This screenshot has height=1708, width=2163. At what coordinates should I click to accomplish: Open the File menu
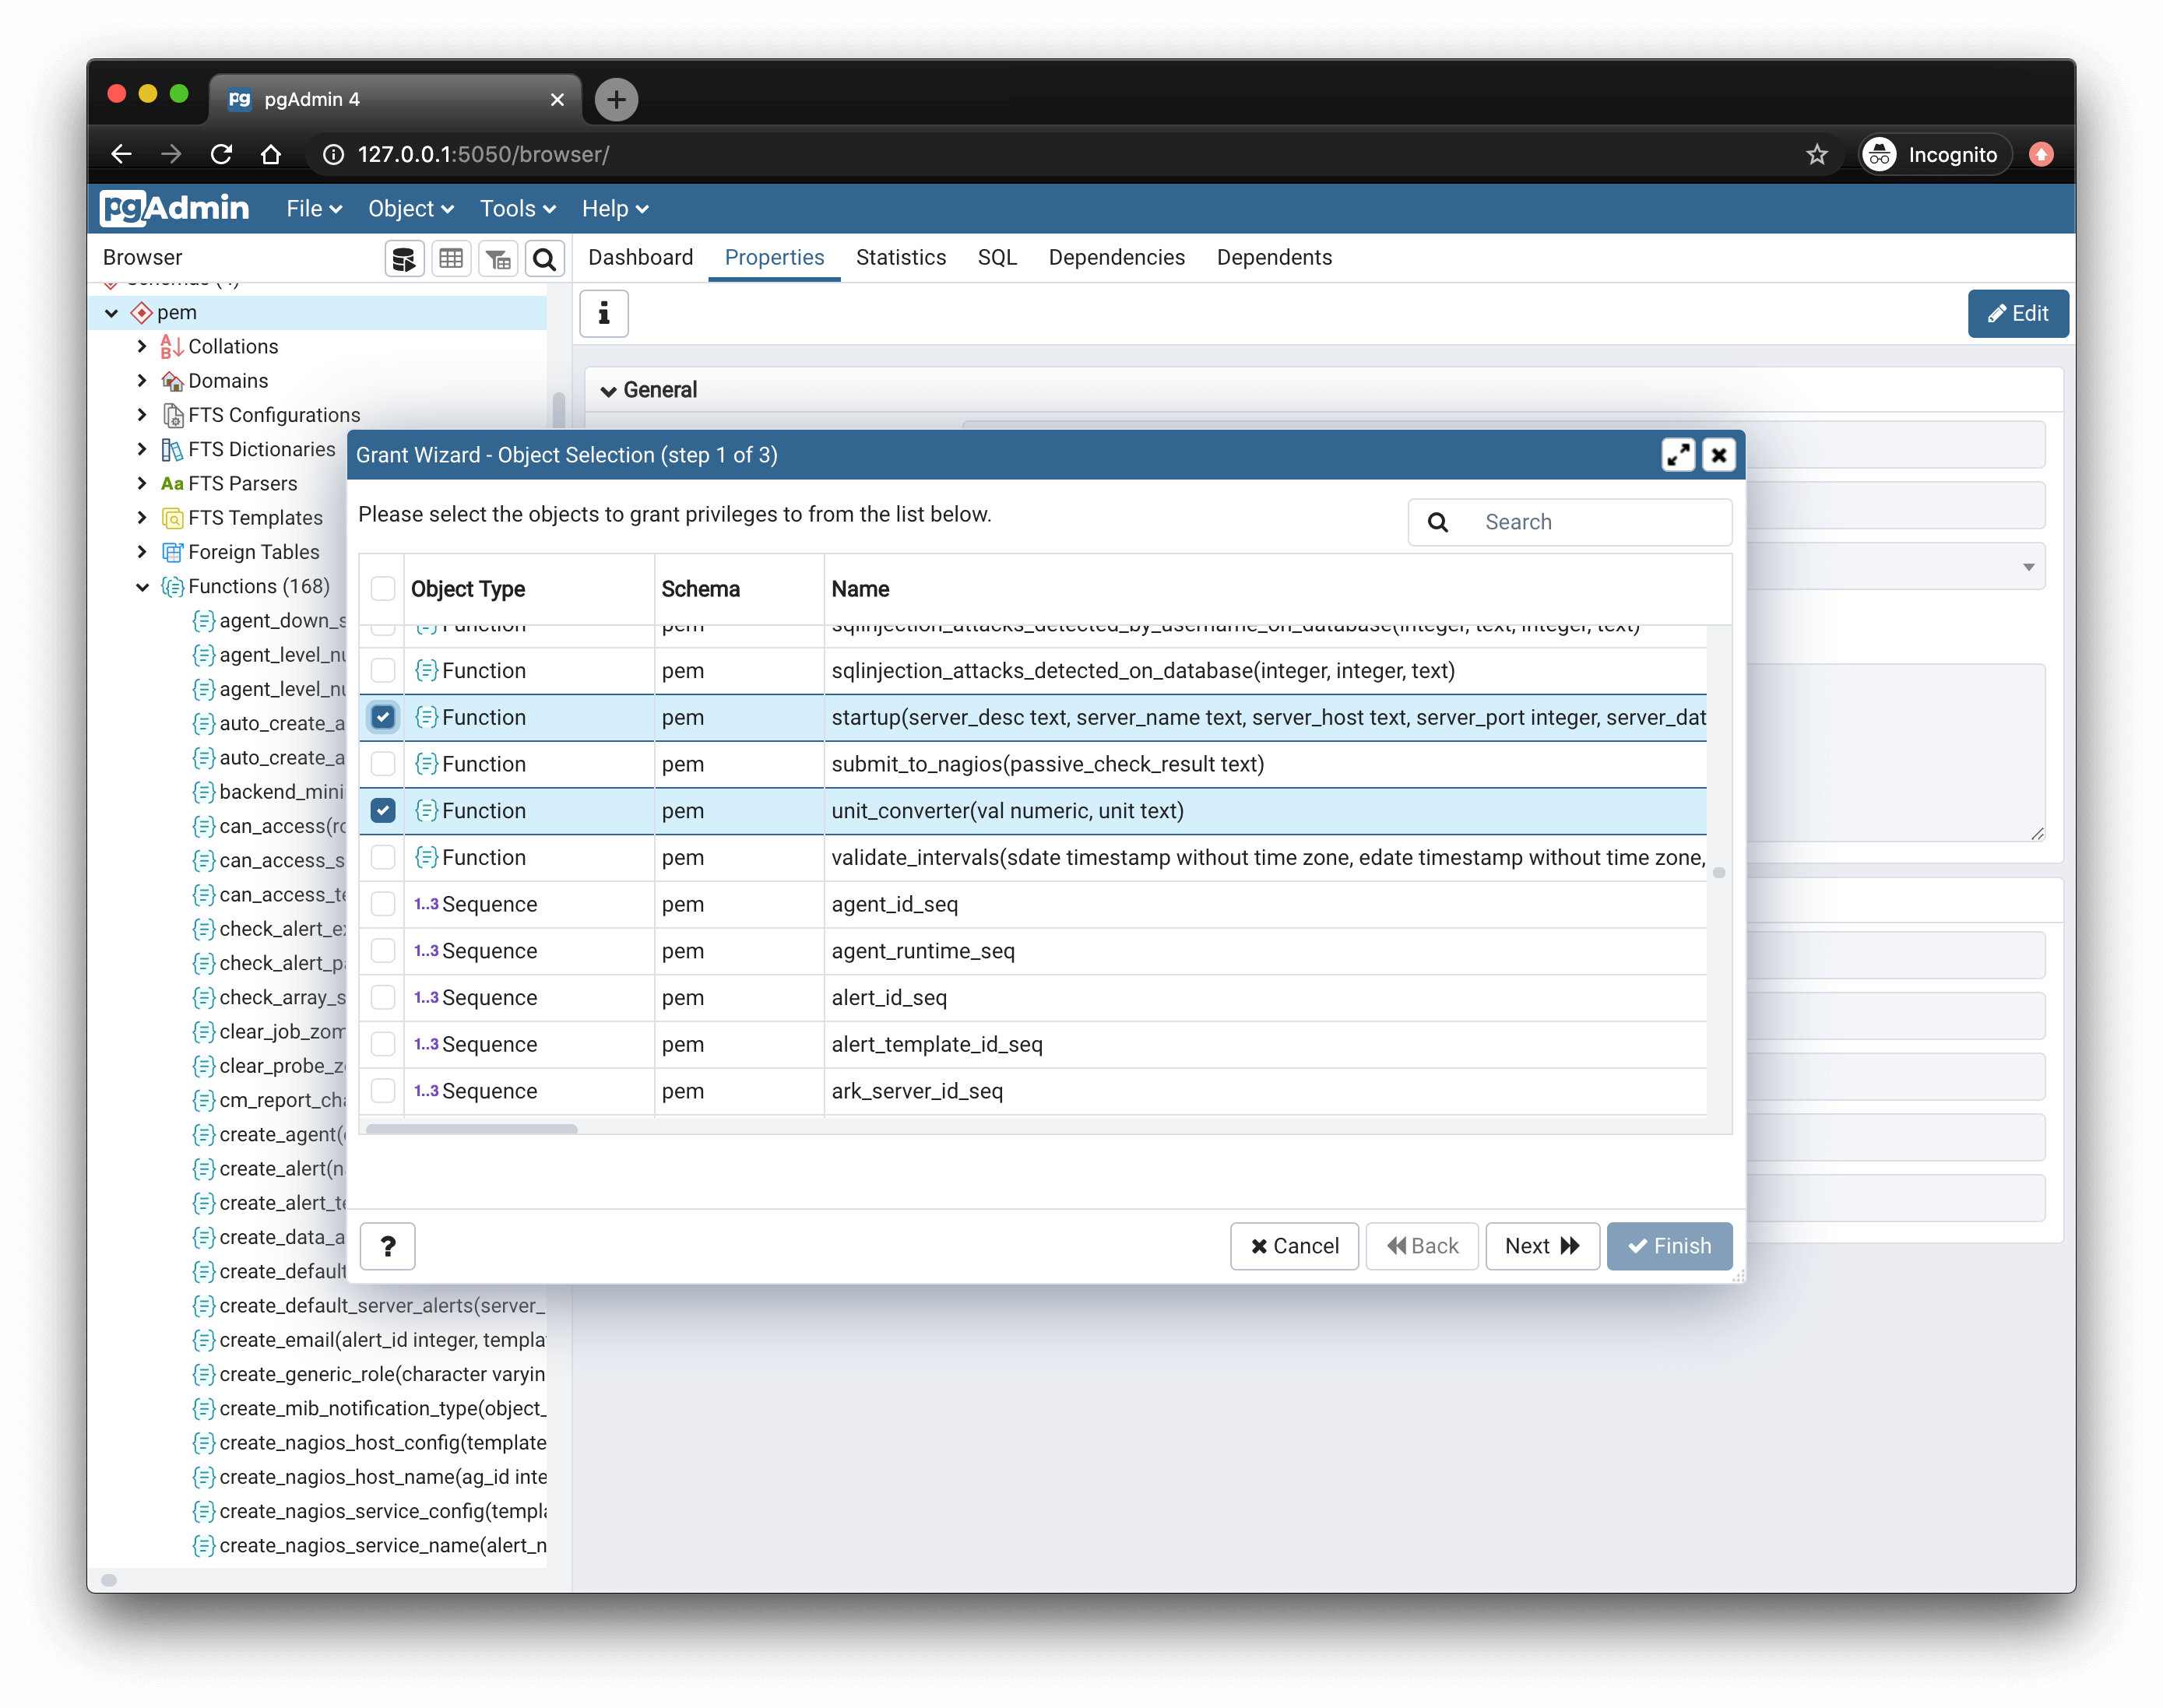[x=314, y=208]
